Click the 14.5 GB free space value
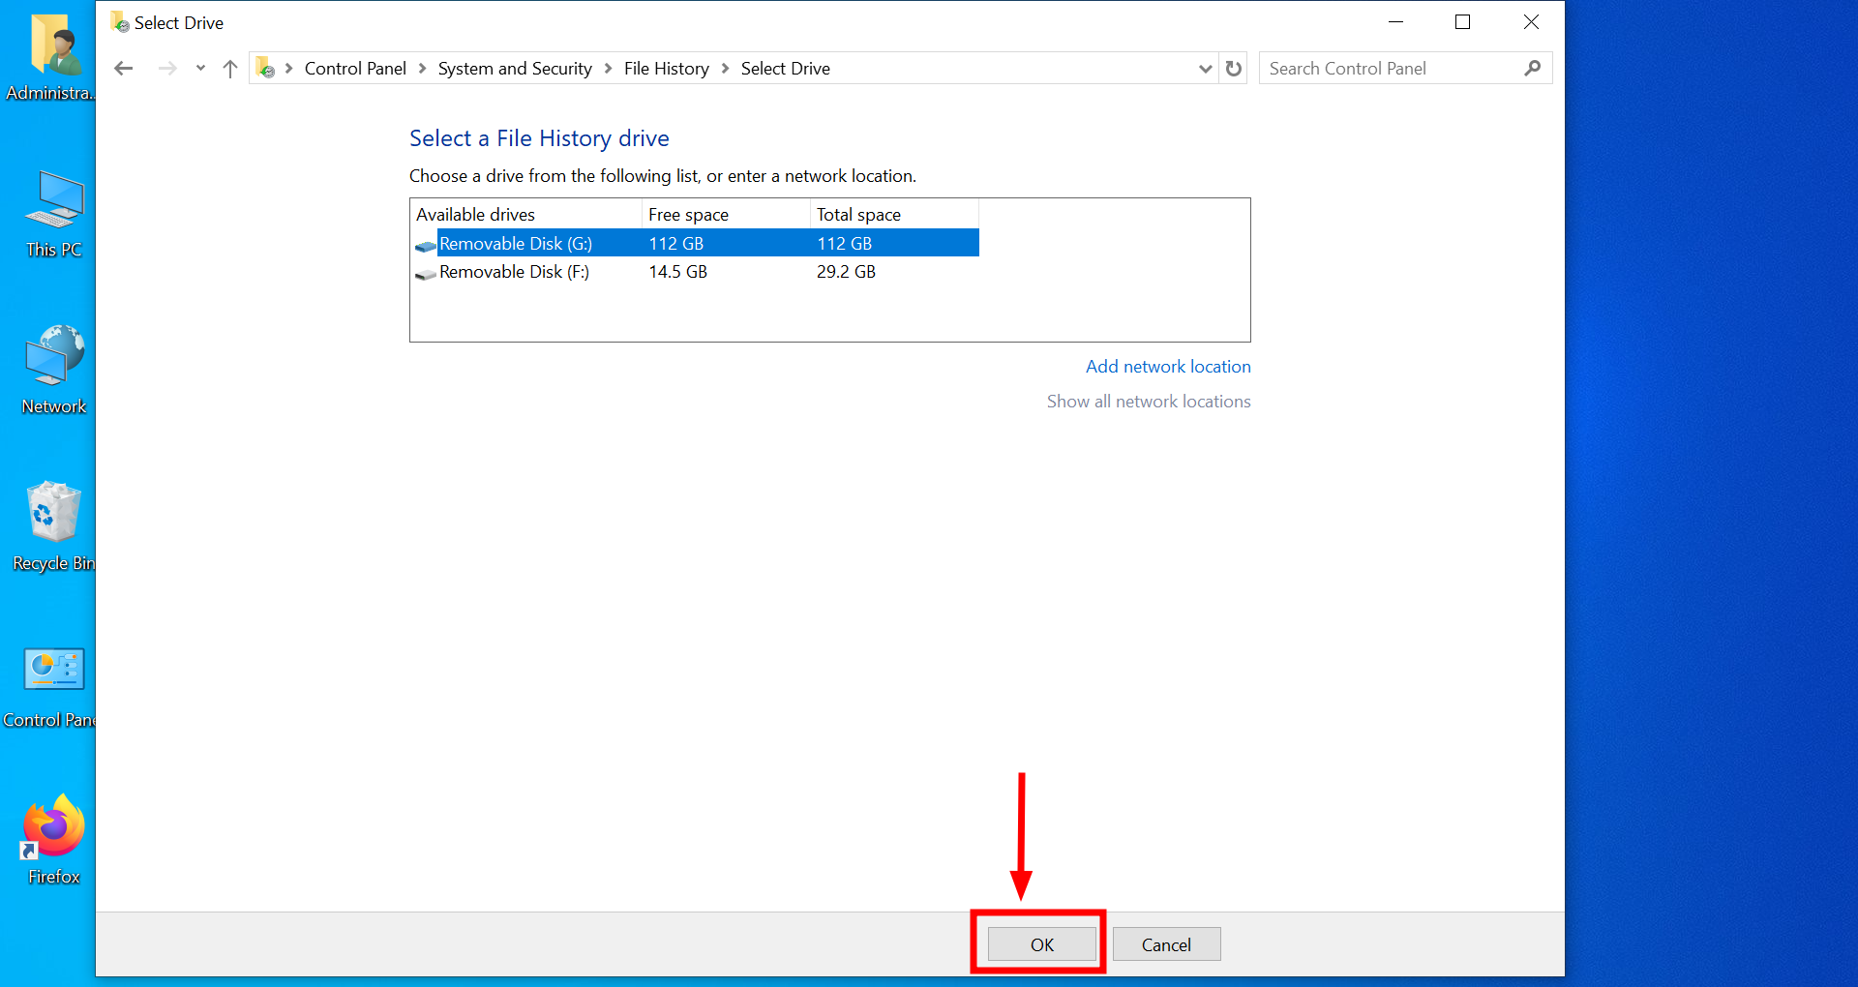This screenshot has height=987, width=1858. click(677, 271)
